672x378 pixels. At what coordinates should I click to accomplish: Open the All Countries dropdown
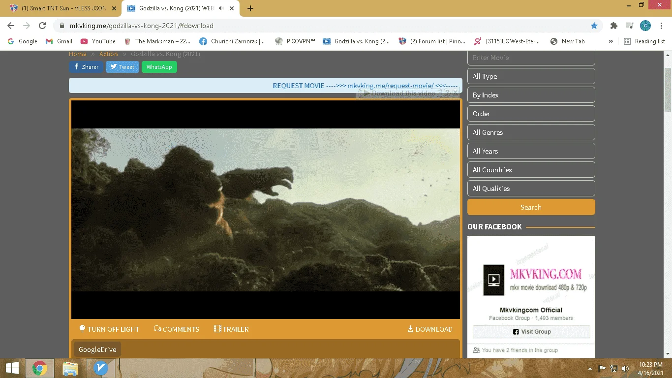(531, 170)
